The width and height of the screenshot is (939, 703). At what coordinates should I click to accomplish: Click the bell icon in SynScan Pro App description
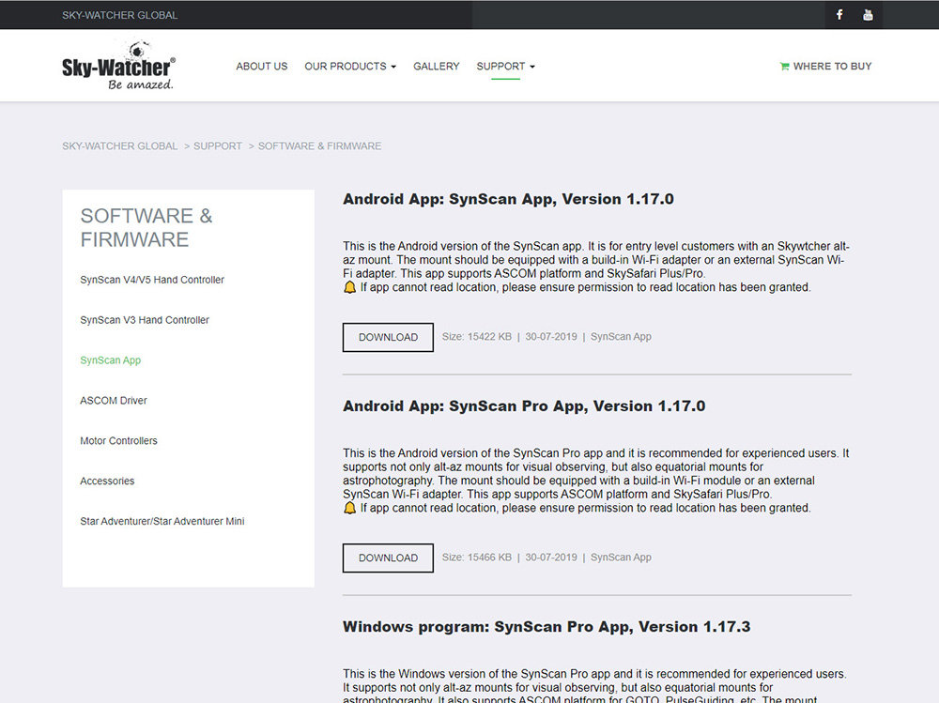pyautogui.click(x=349, y=508)
